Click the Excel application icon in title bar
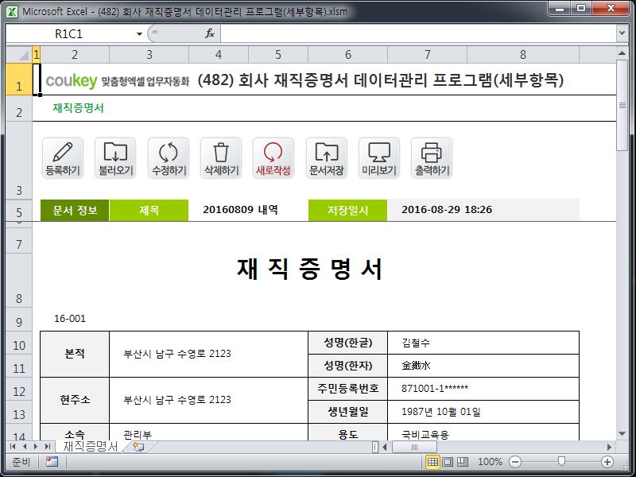 tap(12, 12)
